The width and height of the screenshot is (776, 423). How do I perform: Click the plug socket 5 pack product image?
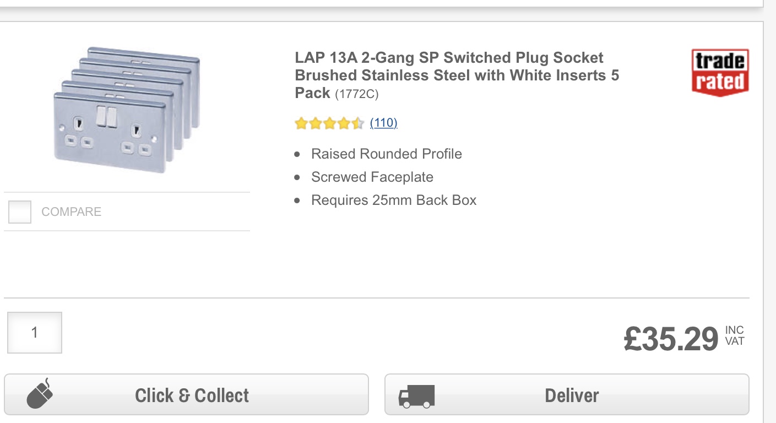pyautogui.click(x=127, y=110)
